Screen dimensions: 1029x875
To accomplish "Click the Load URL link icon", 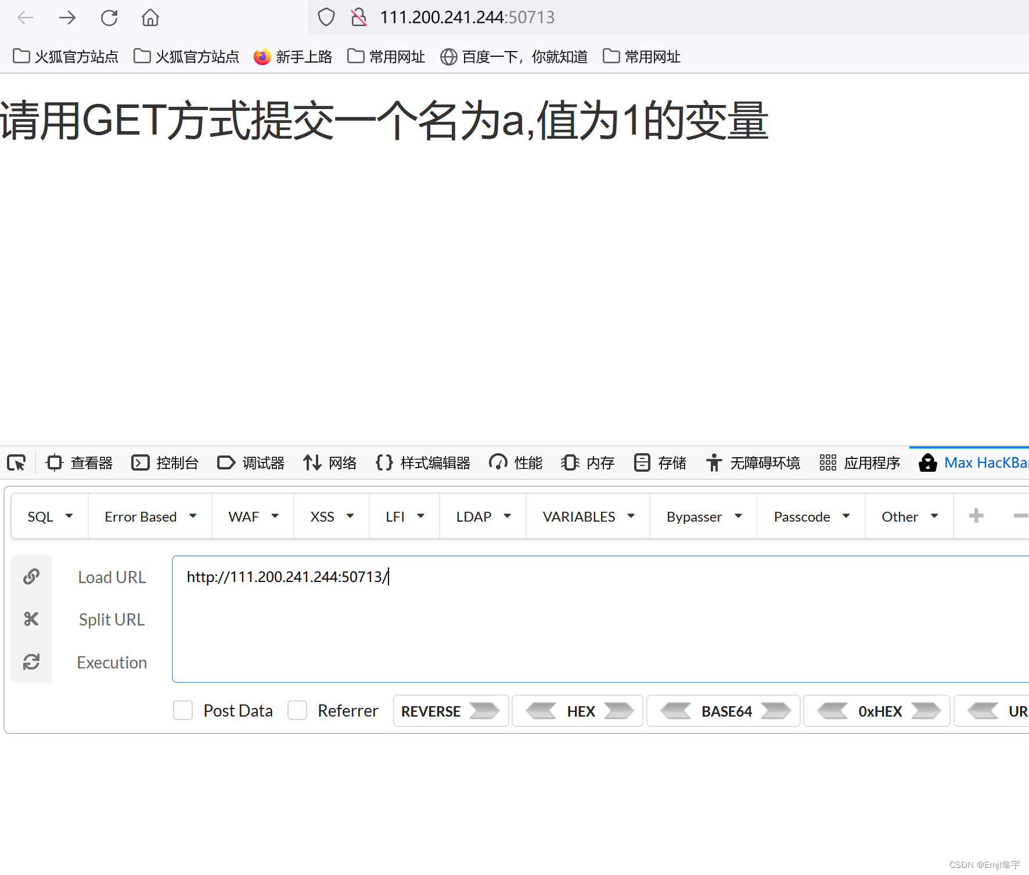I will coord(32,576).
